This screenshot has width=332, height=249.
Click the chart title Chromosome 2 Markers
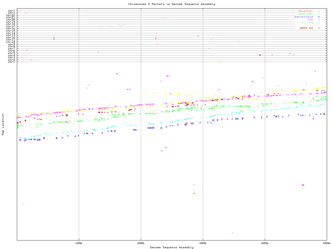pyautogui.click(x=171, y=4)
